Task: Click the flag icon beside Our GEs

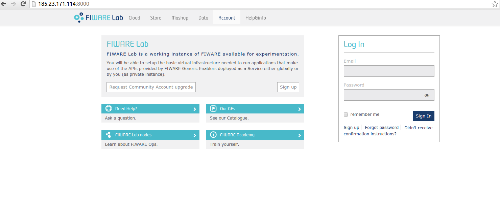Action: pyautogui.click(x=213, y=108)
